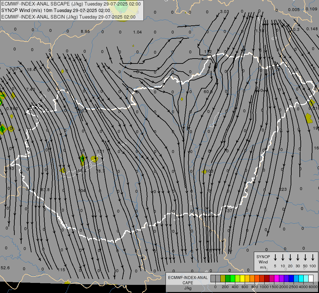Click the 3.03 value near top

tap(225, 12)
